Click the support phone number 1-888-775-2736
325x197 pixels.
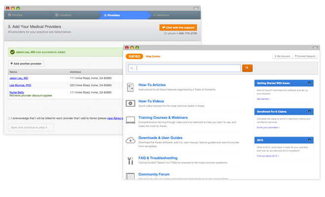(x=187, y=33)
